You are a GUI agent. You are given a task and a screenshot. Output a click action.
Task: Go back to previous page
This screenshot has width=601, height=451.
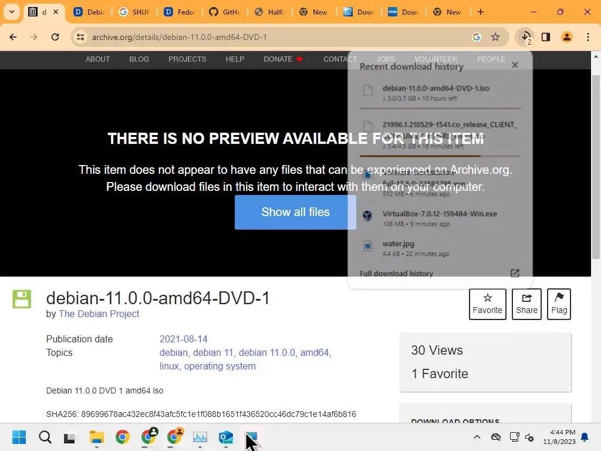tap(13, 37)
